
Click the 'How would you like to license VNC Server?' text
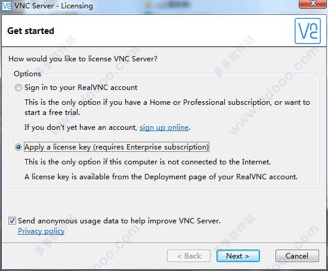pyautogui.click(x=83, y=59)
